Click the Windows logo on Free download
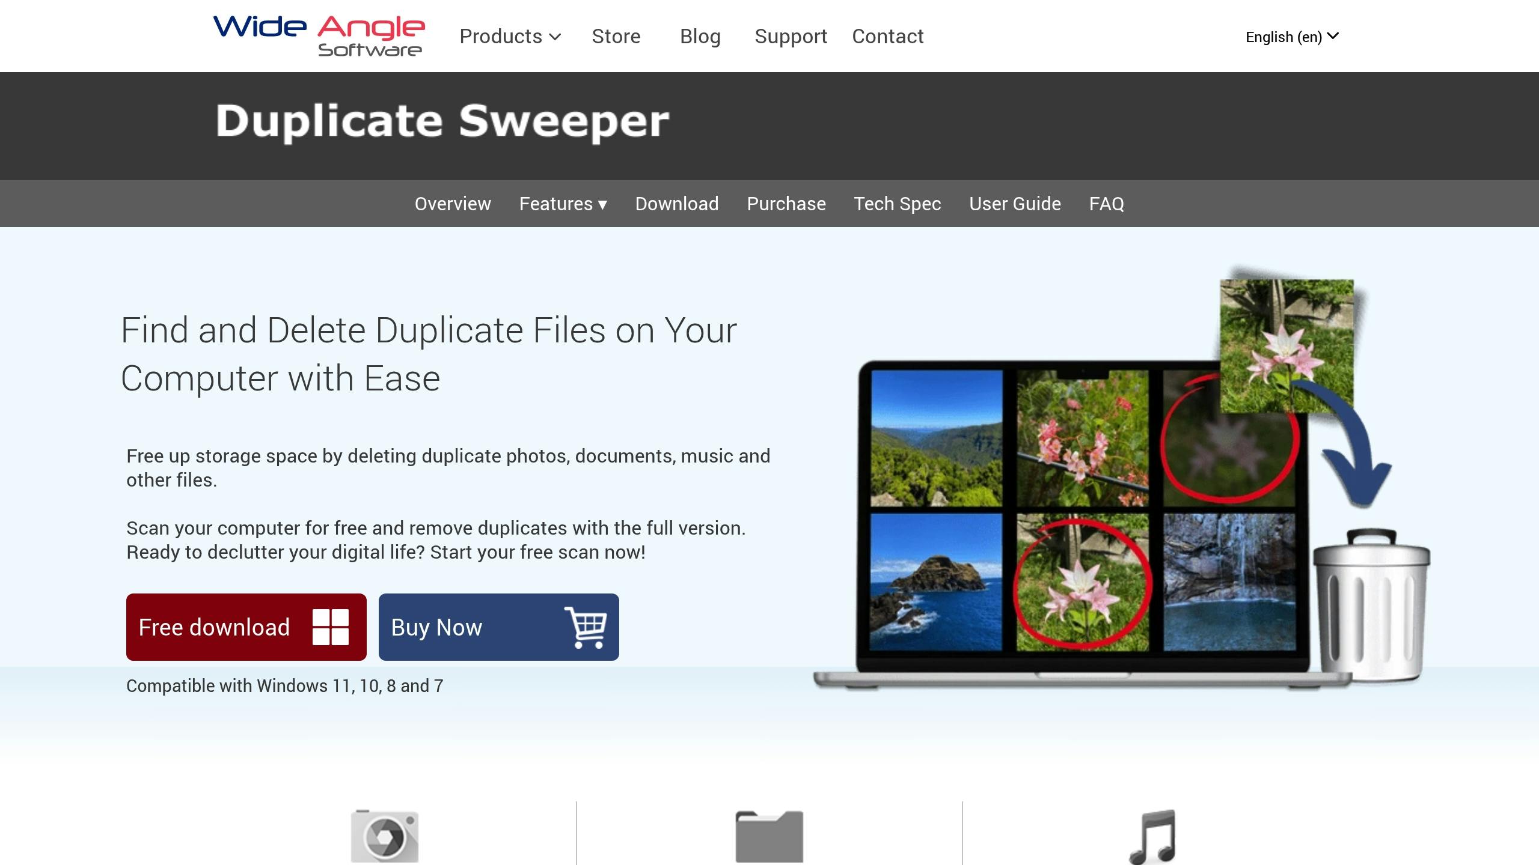Viewport: 1539px width, 865px height. (331, 627)
